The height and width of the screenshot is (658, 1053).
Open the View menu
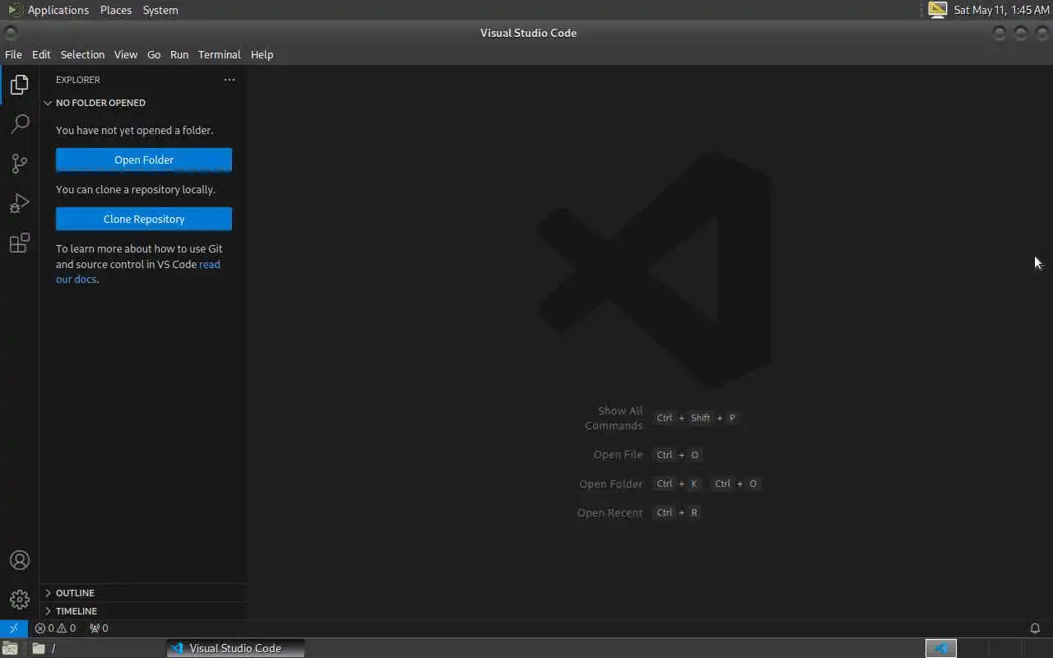[x=125, y=54]
